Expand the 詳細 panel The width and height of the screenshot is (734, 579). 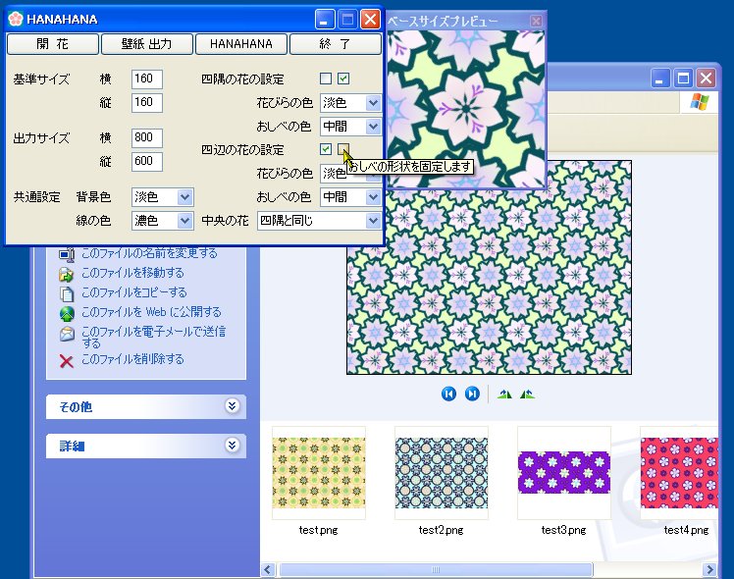(233, 445)
